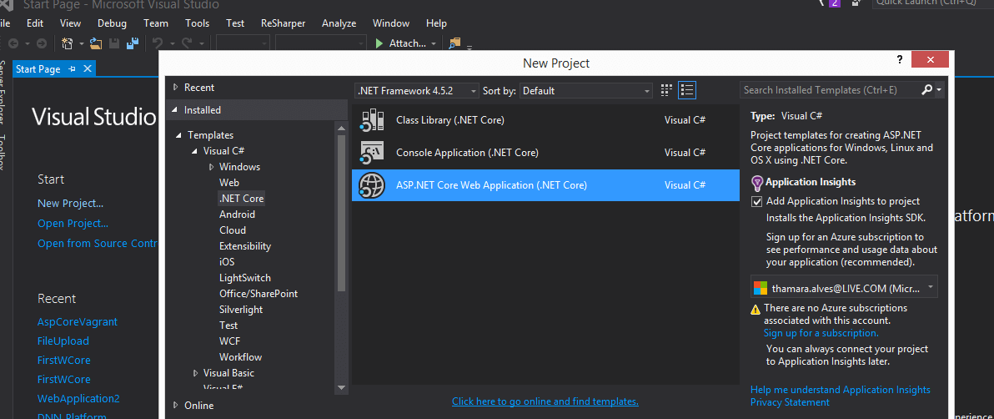
Task: Open the Sort by Default dropdown
Action: pos(585,91)
